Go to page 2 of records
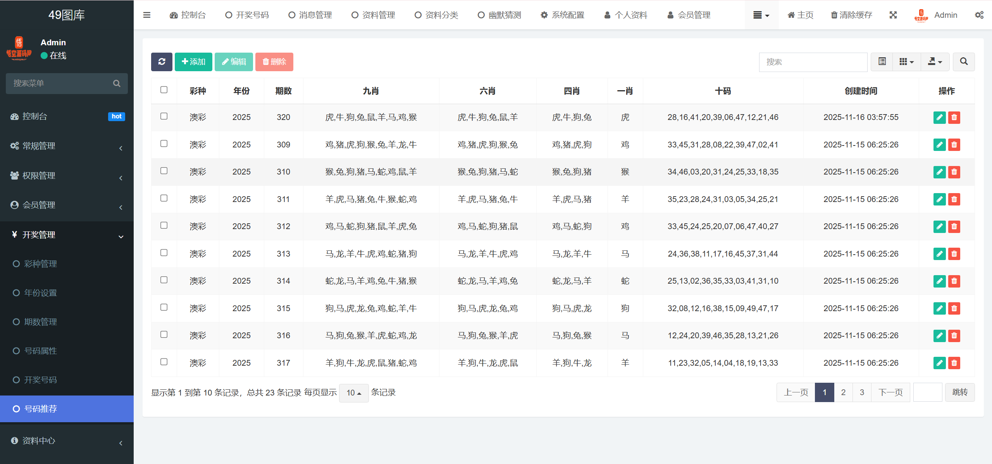Image resolution: width=992 pixels, height=464 pixels. [843, 392]
